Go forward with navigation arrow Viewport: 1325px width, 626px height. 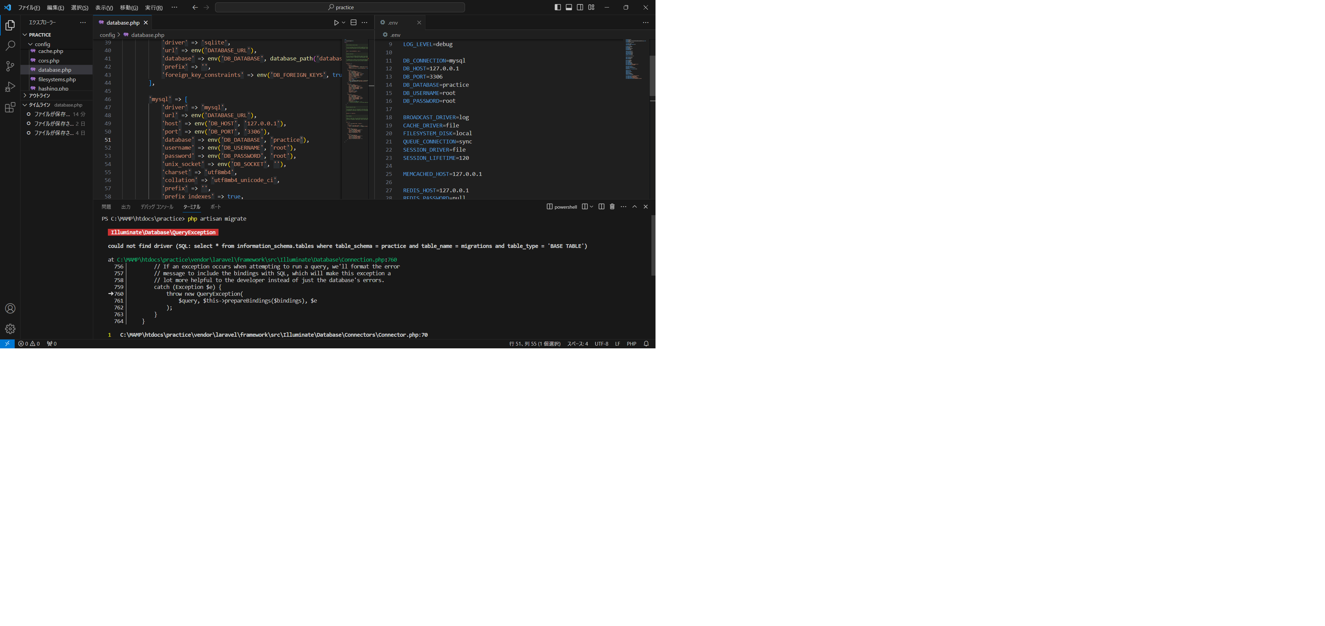pos(206,7)
